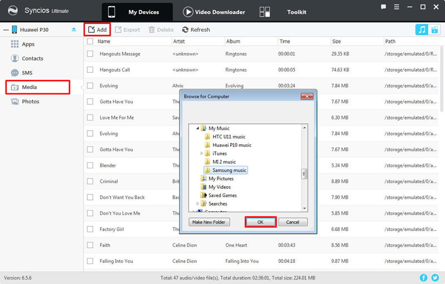Select the Don't Want You Back row
Viewport: 445px width, 284px height.
261,197
